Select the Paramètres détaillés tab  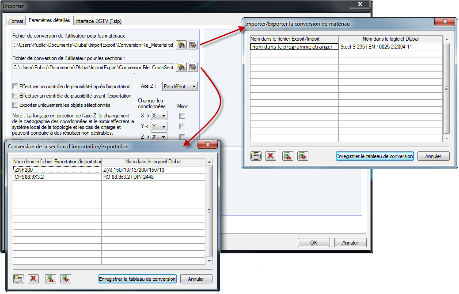pos(49,20)
